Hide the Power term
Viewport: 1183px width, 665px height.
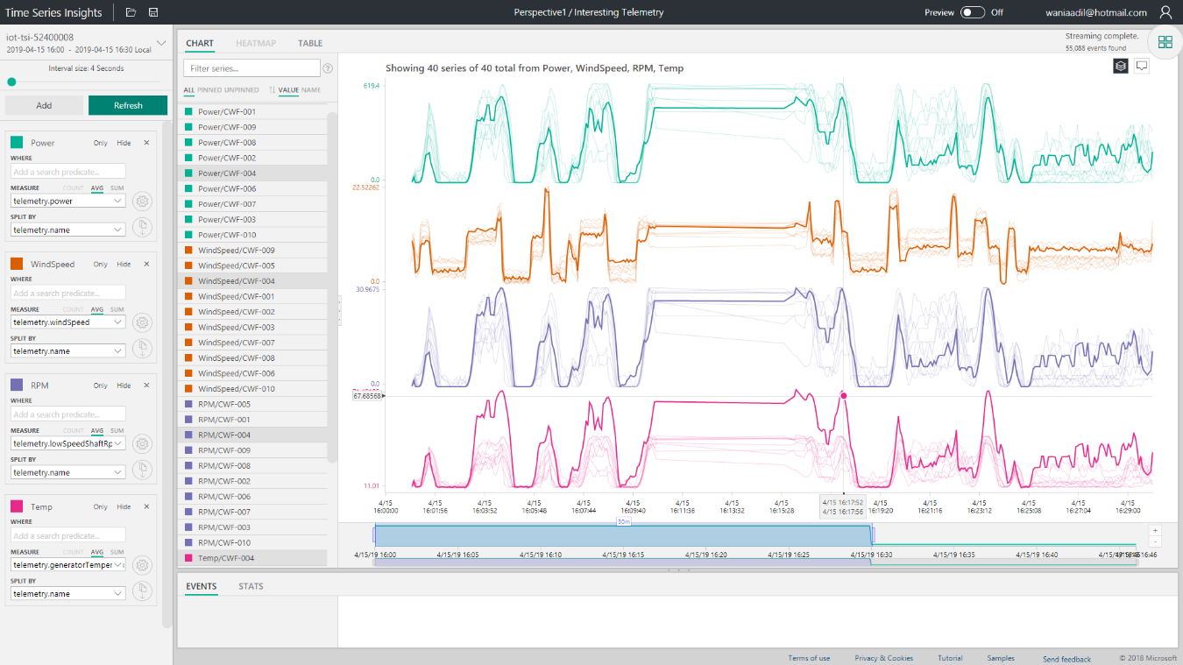click(x=124, y=143)
